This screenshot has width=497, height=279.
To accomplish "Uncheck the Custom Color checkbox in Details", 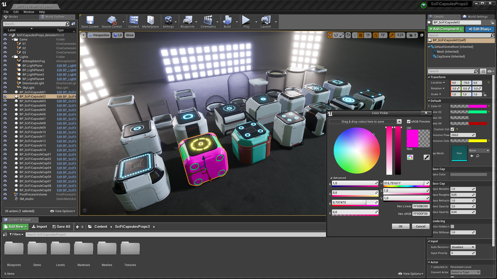I will (452, 129).
